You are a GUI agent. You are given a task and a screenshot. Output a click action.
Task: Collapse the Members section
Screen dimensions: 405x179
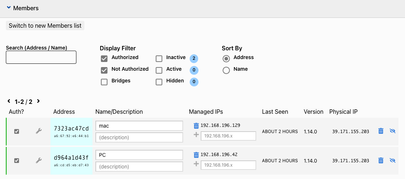[x=9, y=8]
